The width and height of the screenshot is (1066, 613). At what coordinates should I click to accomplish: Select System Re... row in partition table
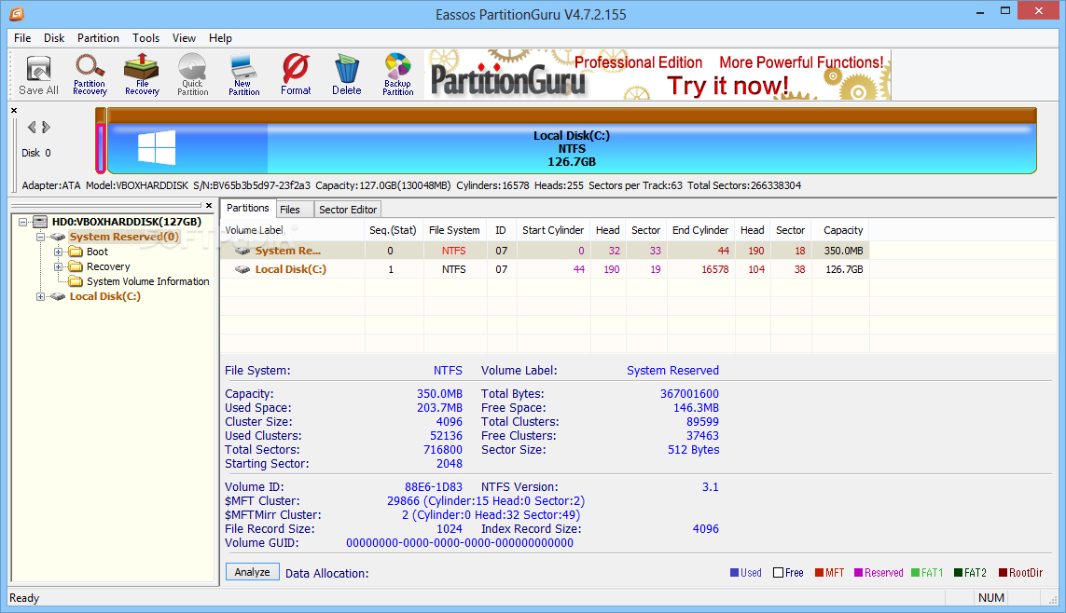pyautogui.click(x=546, y=251)
